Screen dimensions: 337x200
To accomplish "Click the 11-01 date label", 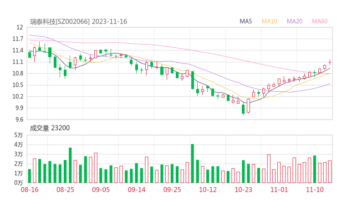I will (279, 190).
